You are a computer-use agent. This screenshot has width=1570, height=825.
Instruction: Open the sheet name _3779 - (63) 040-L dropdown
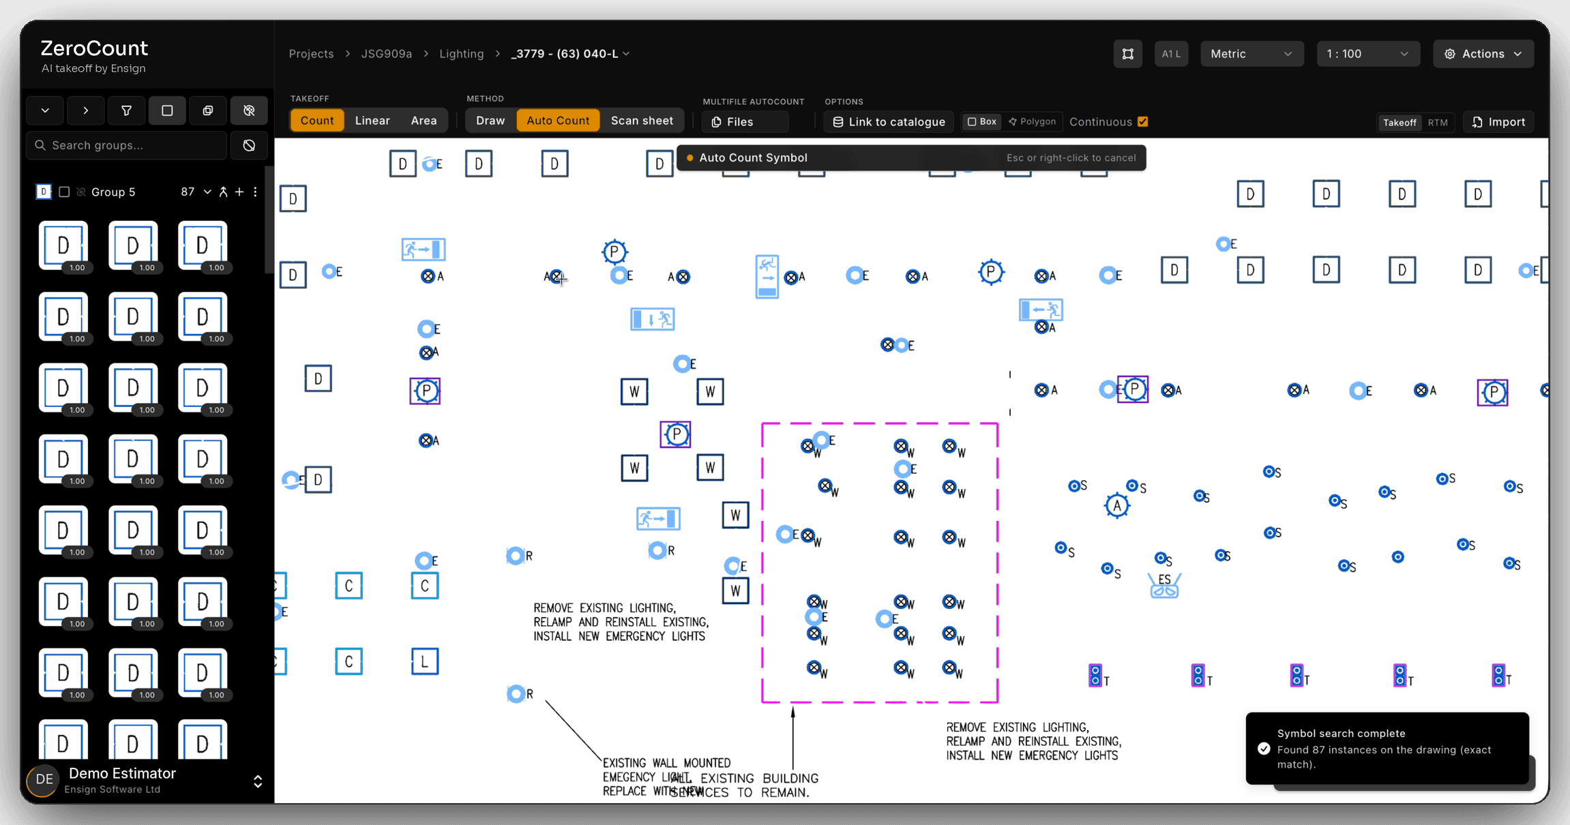[571, 54]
